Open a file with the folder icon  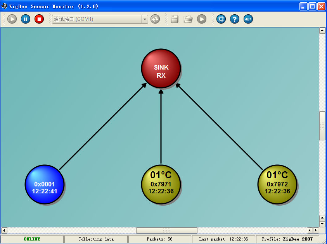click(188, 19)
